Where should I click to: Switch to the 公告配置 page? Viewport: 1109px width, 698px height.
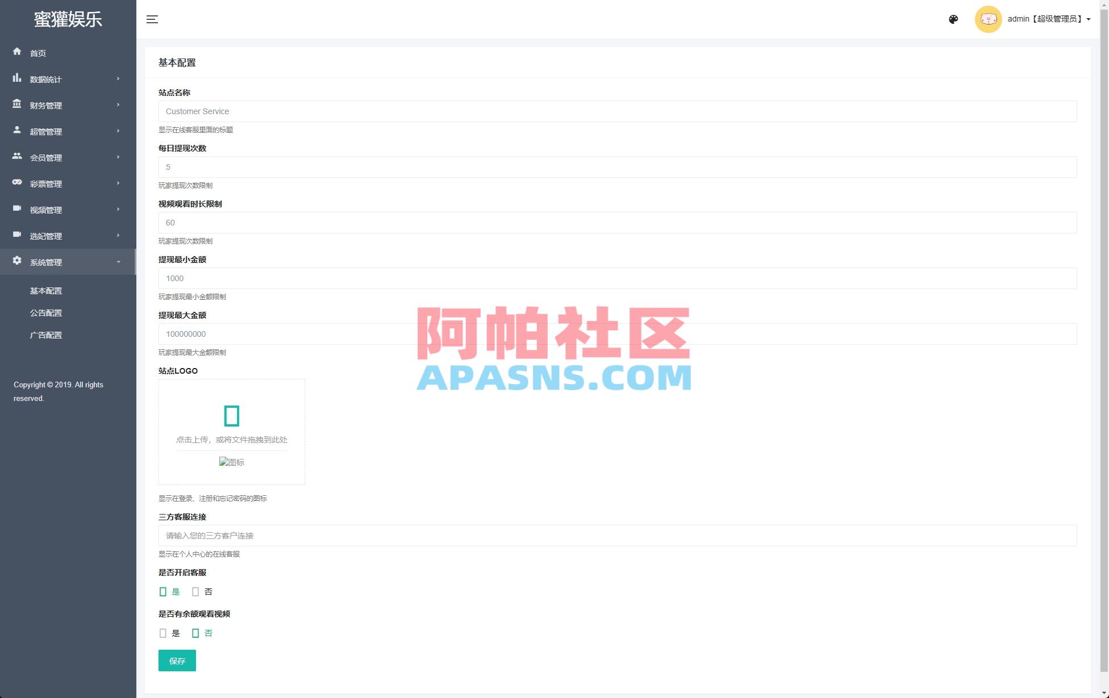(x=46, y=312)
